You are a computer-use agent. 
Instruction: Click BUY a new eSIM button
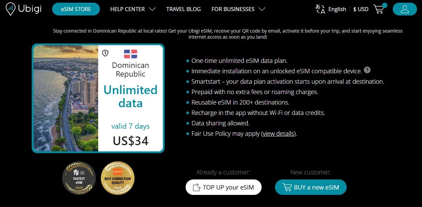point(311,187)
